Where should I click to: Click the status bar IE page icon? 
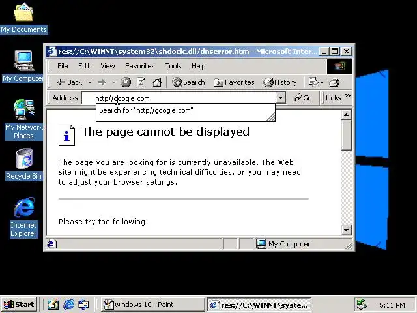[x=52, y=244]
